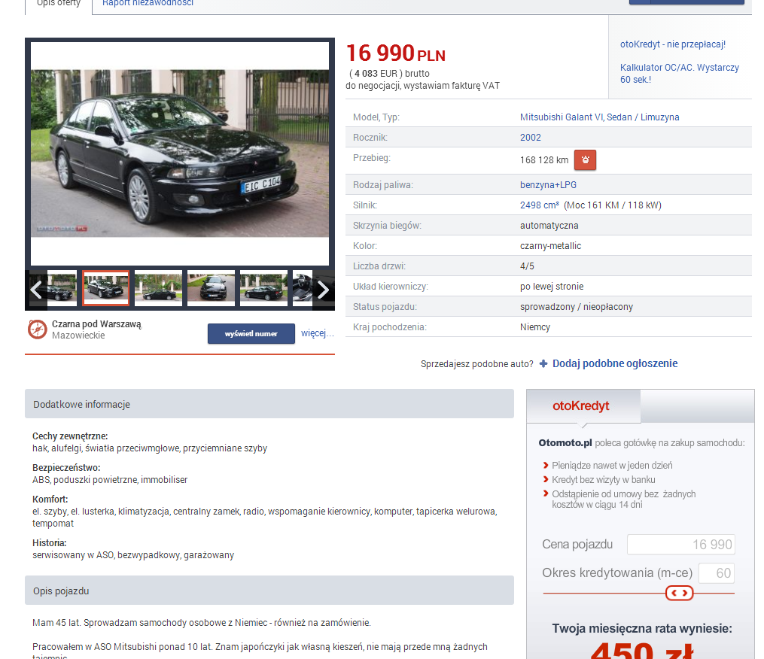
Task: Click Kredyt bez wizyty w banku bullet
Action: 603,480
